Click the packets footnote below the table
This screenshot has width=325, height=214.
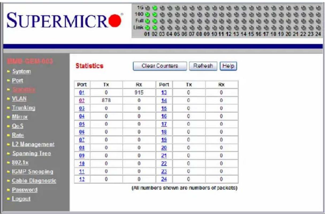pos(185,188)
